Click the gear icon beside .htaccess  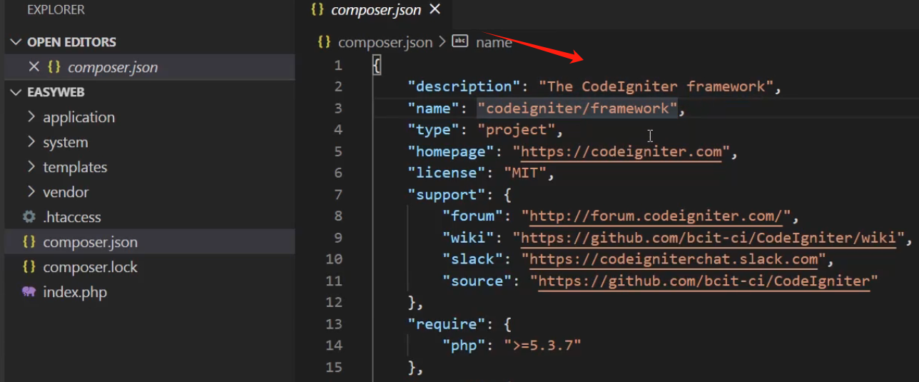coord(29,216)
